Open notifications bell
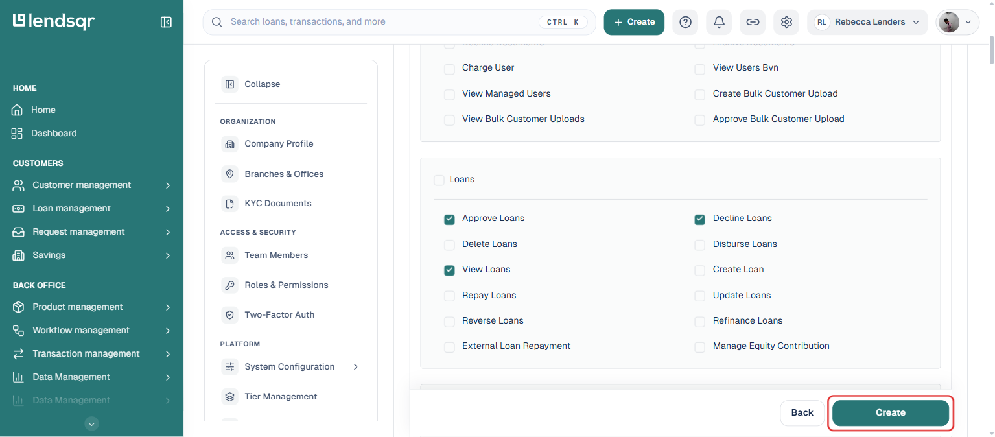 click(719, 22)
